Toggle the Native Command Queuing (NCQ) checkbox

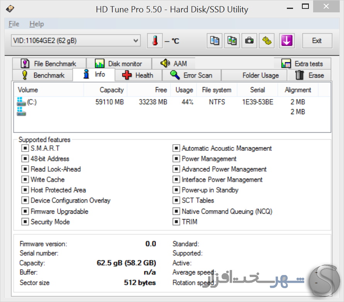click(x=176, y=211)
